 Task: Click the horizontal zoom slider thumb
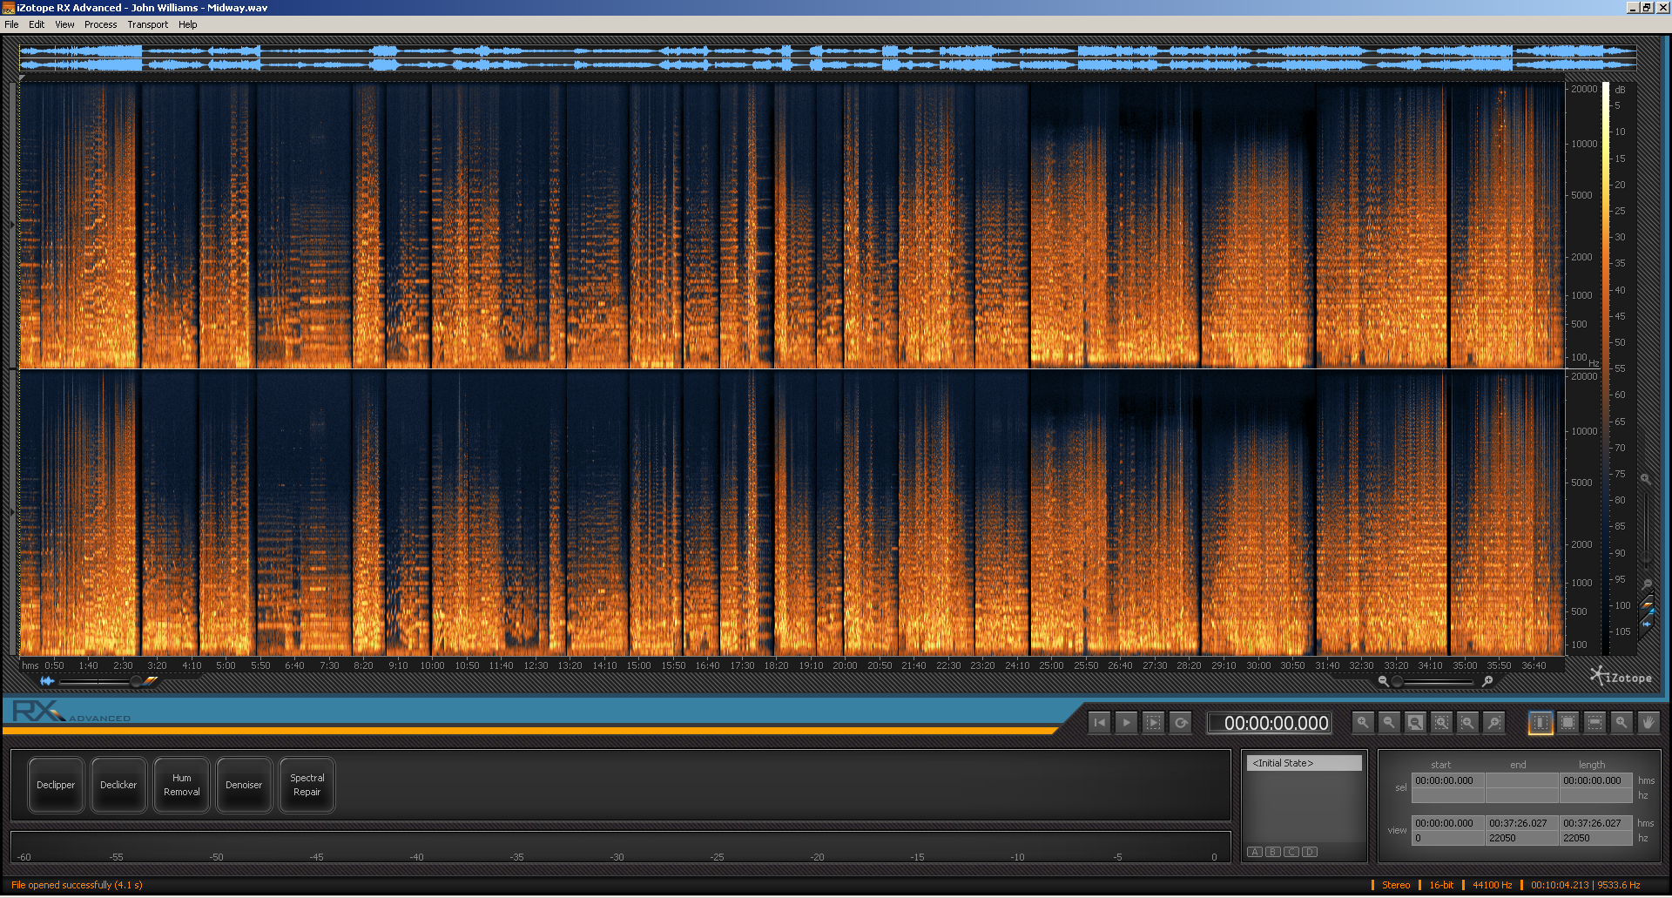pyautogui.click(x=1398, y=681)
